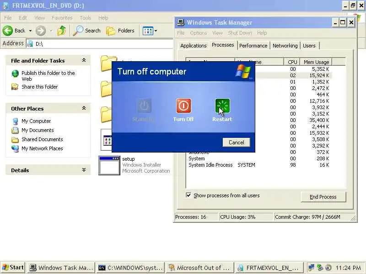Click the red Turn Off icon
The image size is (366, 274).
click(x=183, y=106)
